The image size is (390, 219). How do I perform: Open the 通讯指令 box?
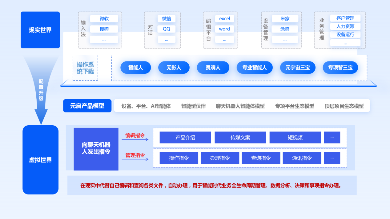(x=302, y=158)
